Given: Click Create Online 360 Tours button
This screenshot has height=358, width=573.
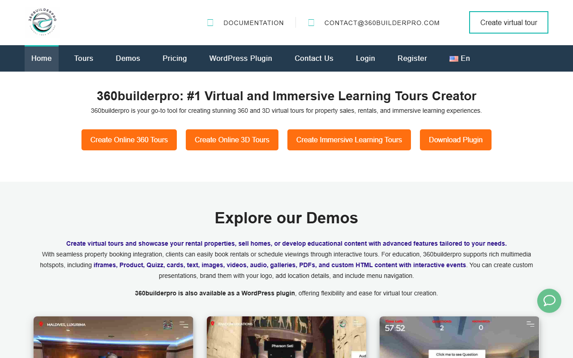Looking at the screenshot, I should pos(129,140).
